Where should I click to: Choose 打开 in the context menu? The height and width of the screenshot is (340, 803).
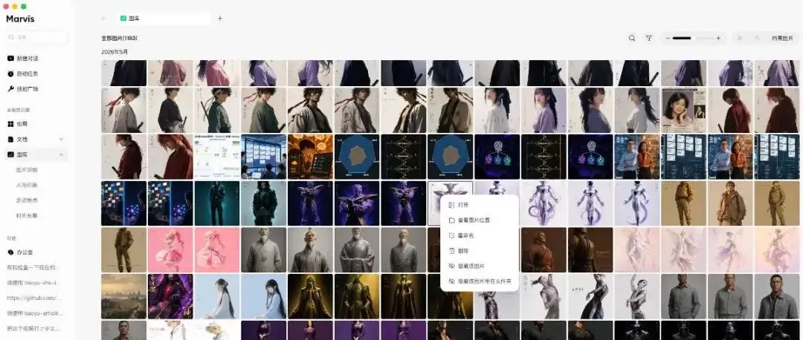point(480,205)
